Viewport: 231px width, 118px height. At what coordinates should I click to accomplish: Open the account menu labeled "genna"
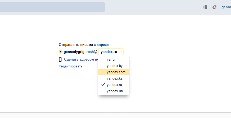tap(226, 7)
